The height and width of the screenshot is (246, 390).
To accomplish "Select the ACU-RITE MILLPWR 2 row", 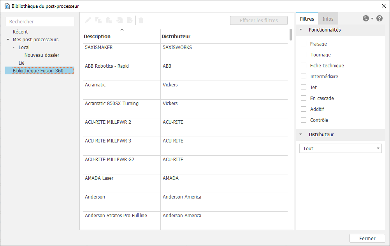I will tap(185, 127).
